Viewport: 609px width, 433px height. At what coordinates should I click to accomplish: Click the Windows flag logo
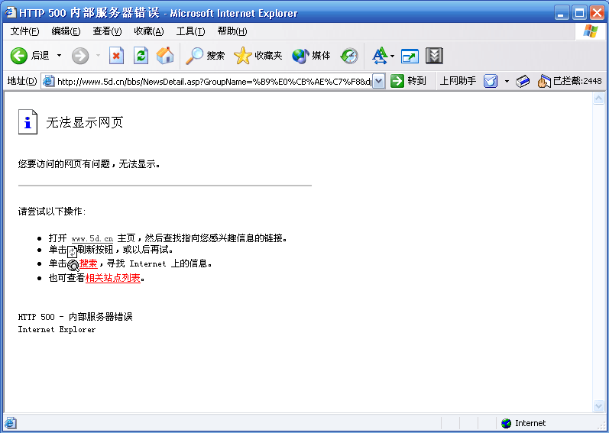(x=591, y=31)
